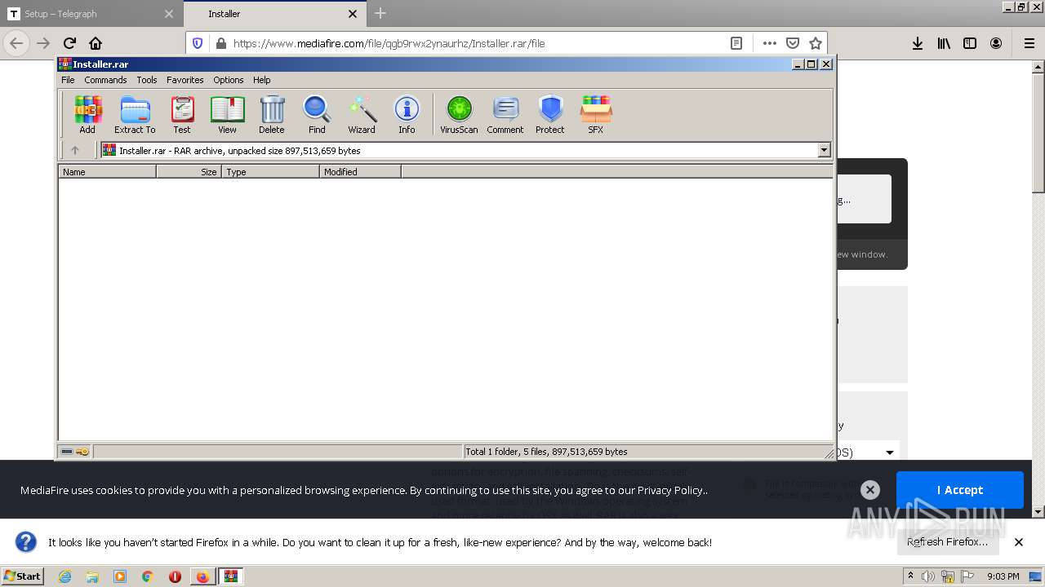The width and height of the screenshot is (1045, 587).
Task: Open the WinRAR File menu
Action: pos(68,80)
